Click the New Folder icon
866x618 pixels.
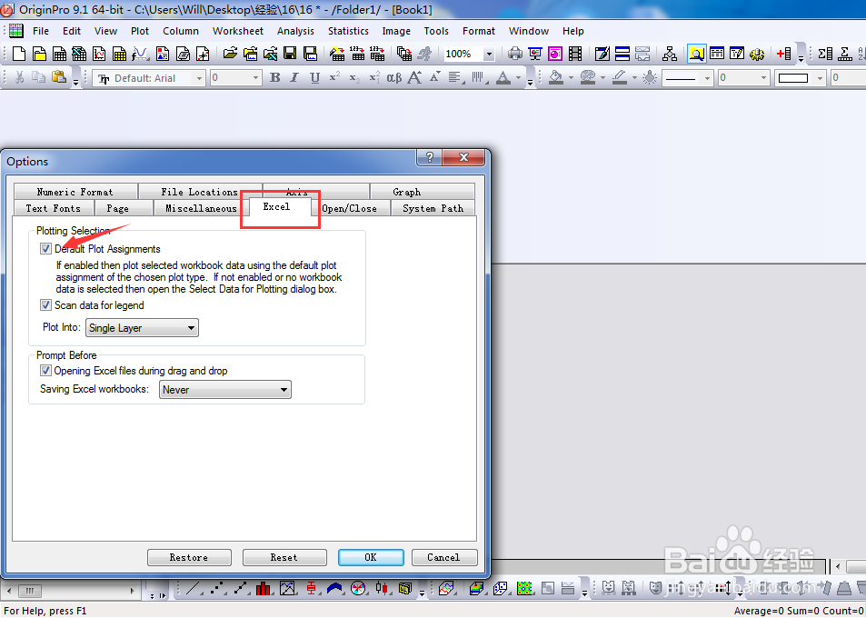(x=39, y=54)
